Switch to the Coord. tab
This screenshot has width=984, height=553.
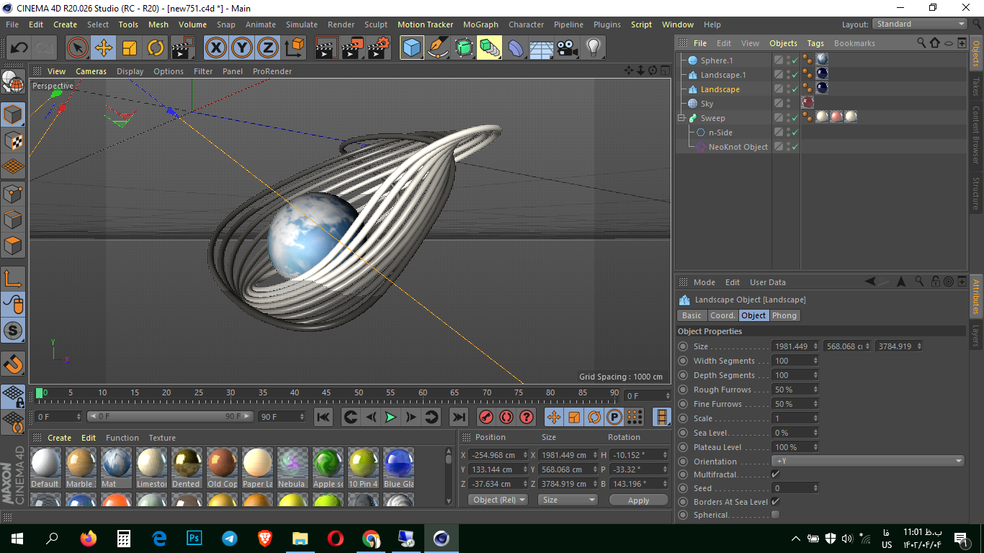click(x=723, y=315)
